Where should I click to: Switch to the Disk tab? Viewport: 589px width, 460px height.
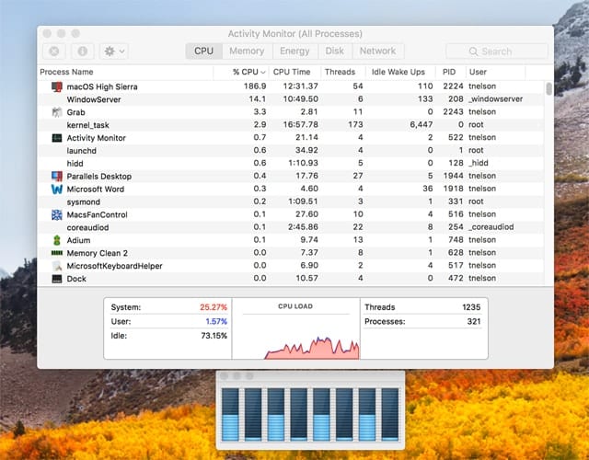[335, 52]
